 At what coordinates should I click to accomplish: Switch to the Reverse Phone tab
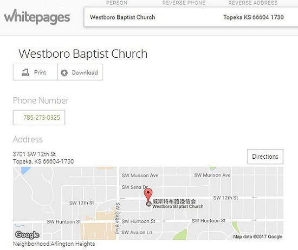point(184,3)
